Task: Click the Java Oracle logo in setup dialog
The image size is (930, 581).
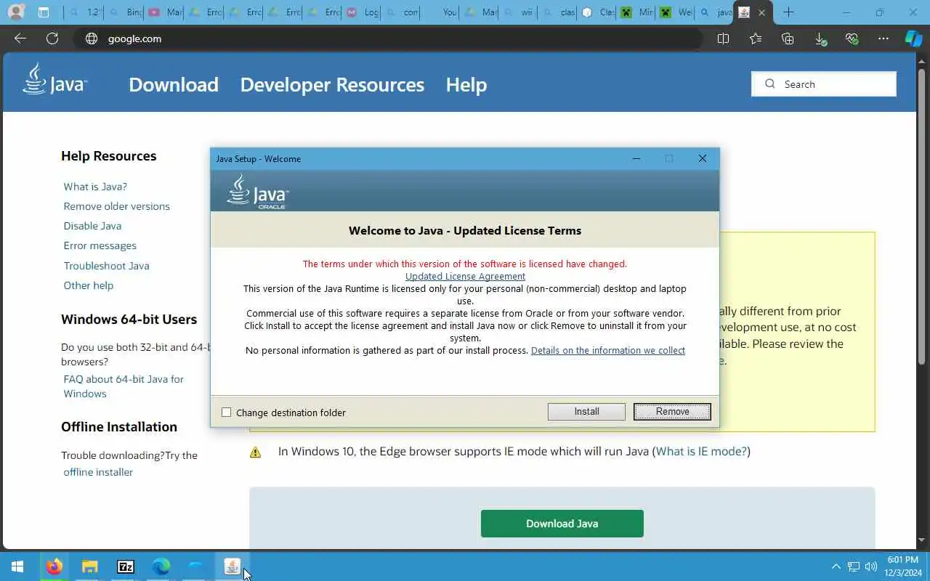Action: tap(258, 192)
